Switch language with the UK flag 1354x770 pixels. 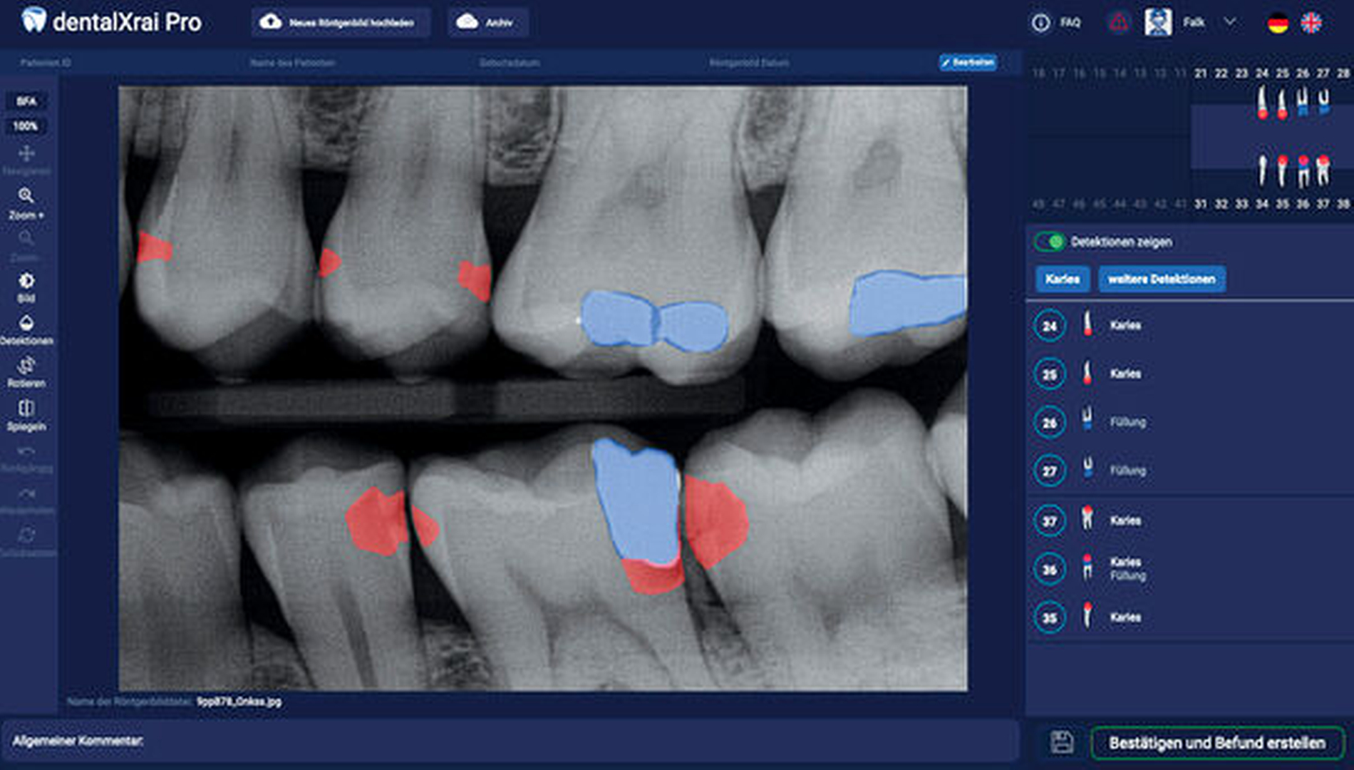click(1311, 23)
